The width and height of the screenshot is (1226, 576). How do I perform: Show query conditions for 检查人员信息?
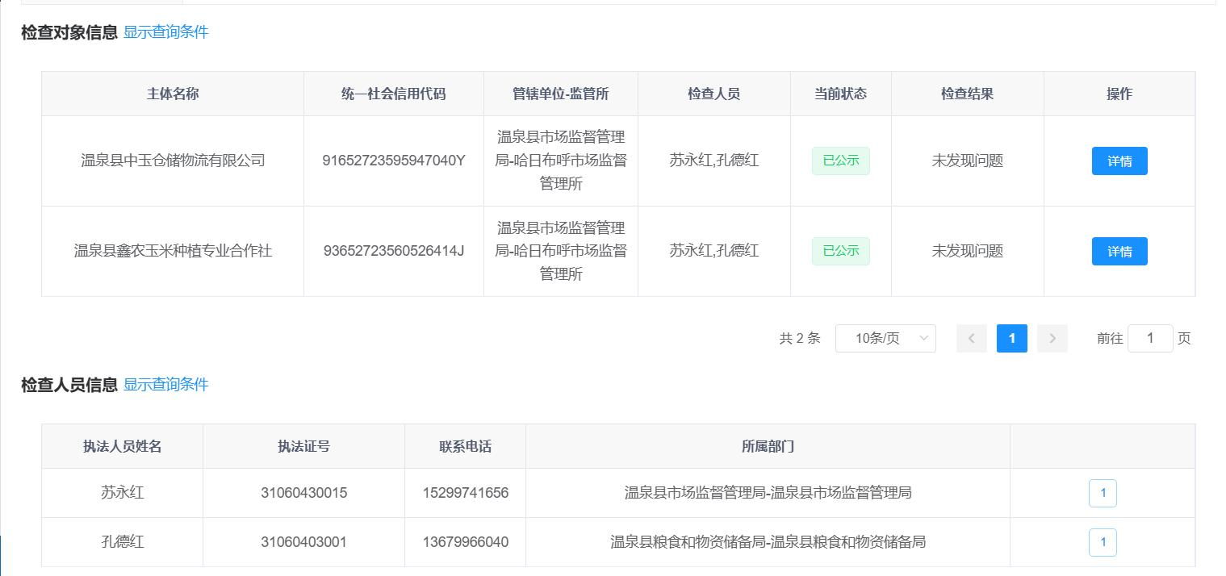pos(165,385)
